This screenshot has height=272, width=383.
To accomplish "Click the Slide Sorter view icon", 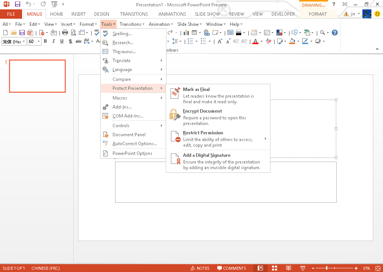I will tap(275, 268).
